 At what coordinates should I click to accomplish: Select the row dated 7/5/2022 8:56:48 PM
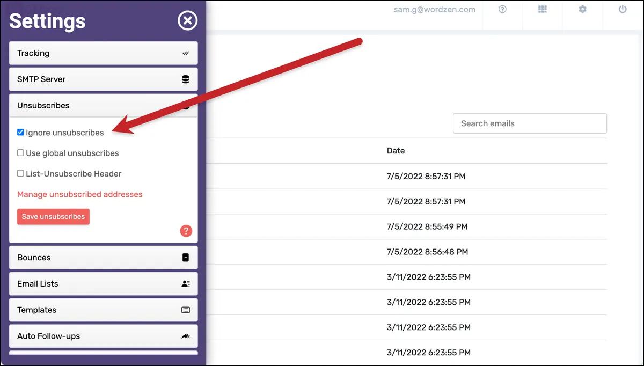tap(407, 252)
